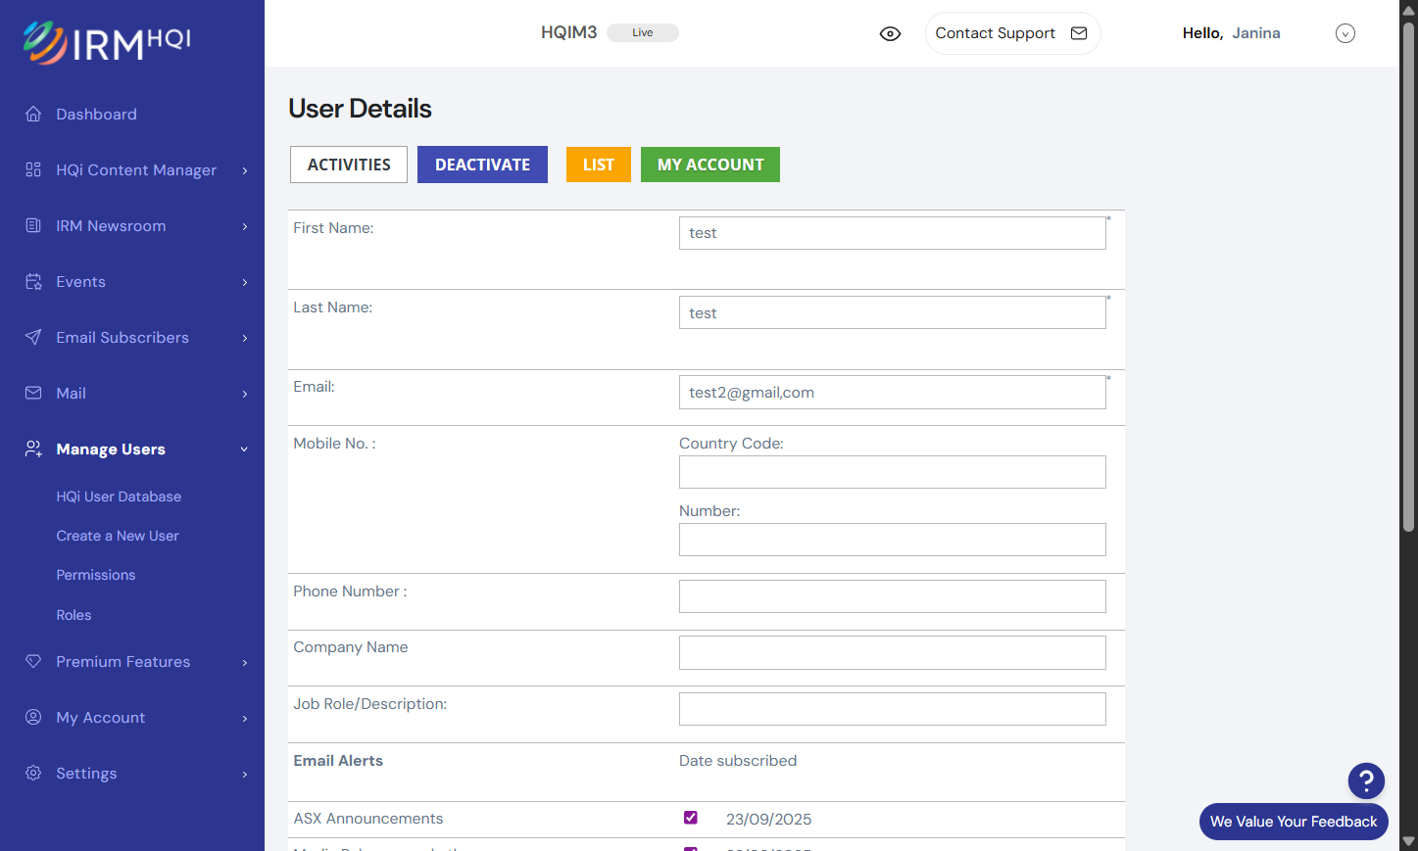Open the user menu arrow beside Janina

click(x=1345, y=33)
